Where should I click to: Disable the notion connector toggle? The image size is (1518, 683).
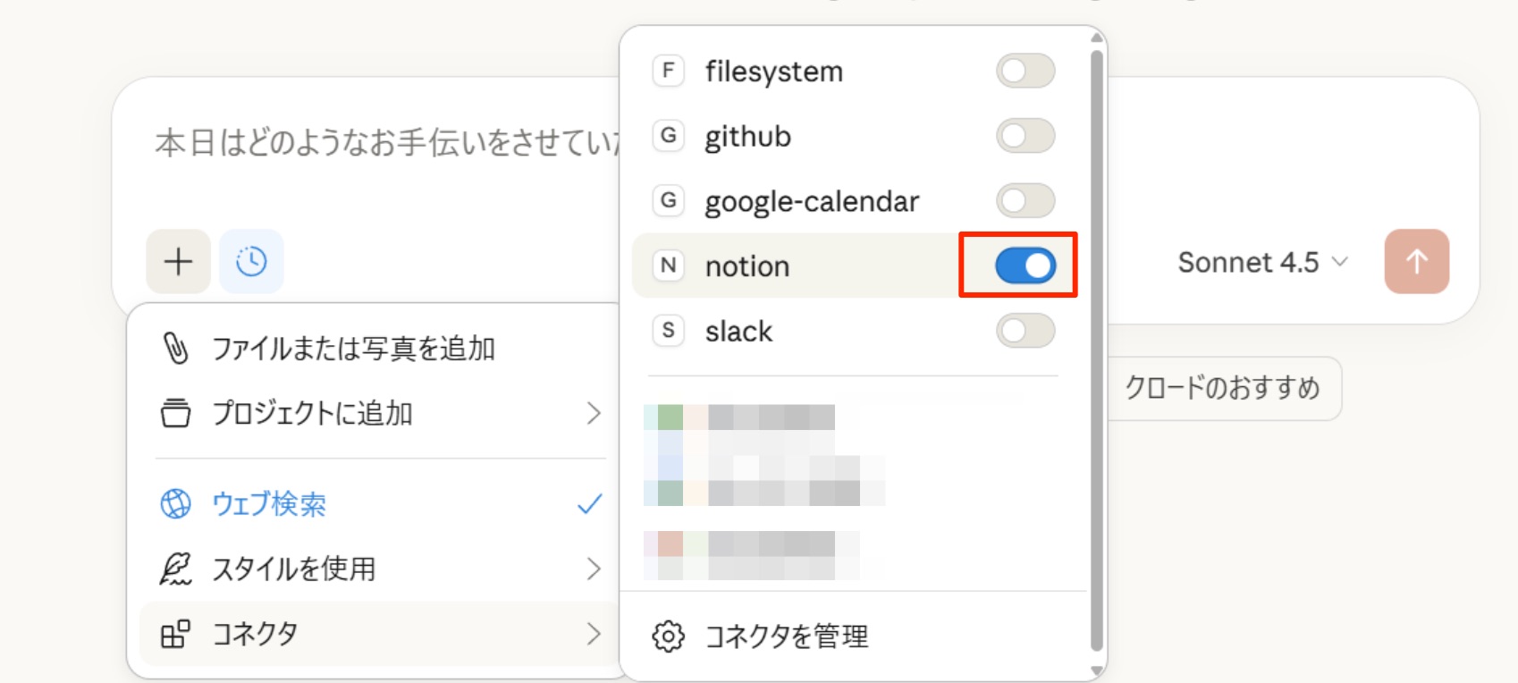pos(1025,266)
